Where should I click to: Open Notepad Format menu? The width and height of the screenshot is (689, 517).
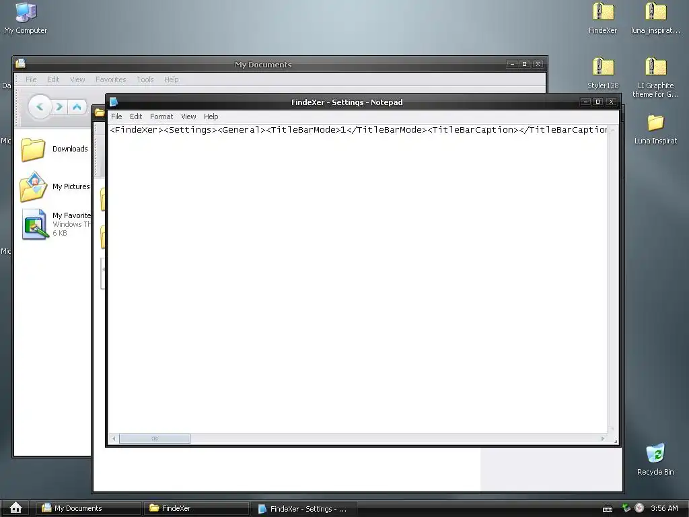pyautogui.click(x=161, y=116)
